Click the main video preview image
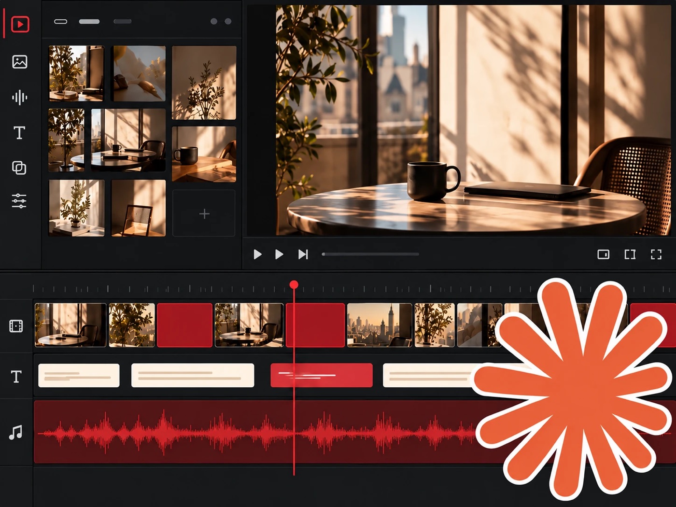The image size is (676, 507). click(474, 120)
